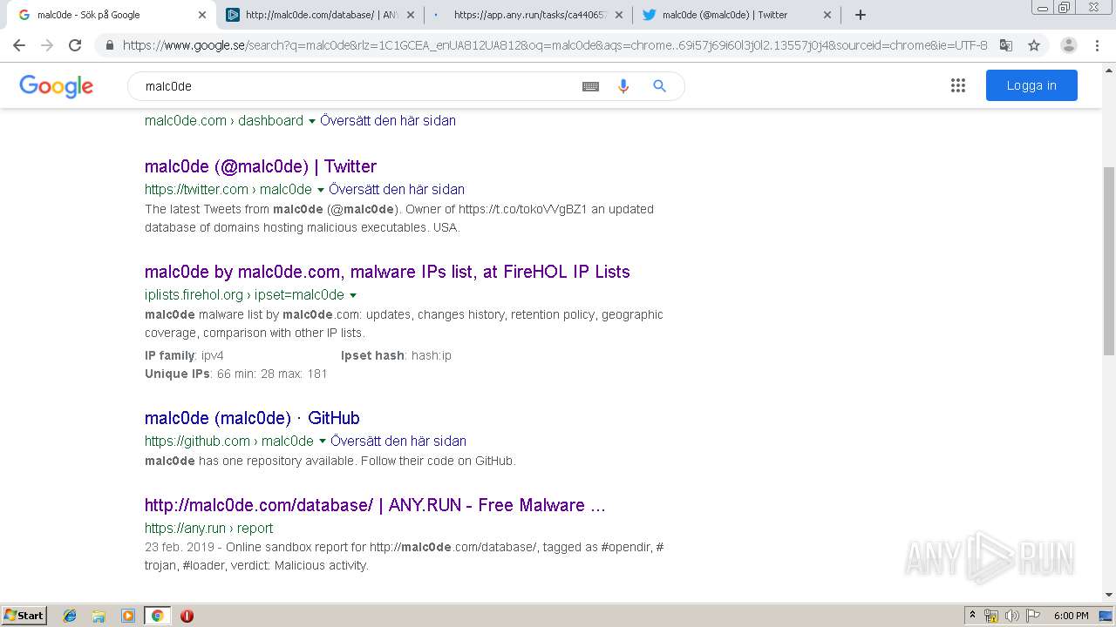Go to Google homepage via logo
Screen dimensions: 1116x627
pos(57,86)
